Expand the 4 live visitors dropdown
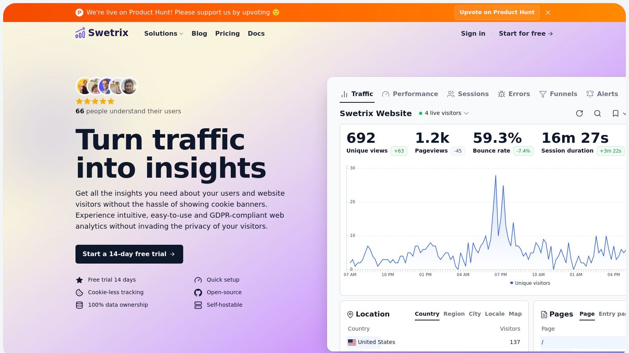 (444, 113)
